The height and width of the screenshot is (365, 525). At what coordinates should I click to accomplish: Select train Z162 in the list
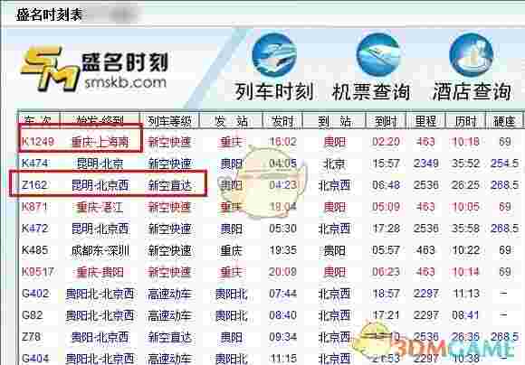click(34, 185)
